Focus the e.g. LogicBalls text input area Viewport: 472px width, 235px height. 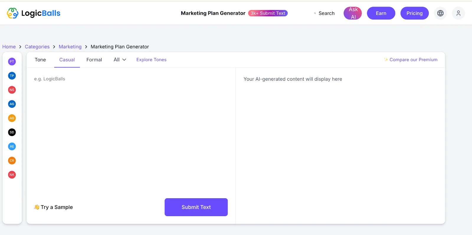tap(131, 133)
